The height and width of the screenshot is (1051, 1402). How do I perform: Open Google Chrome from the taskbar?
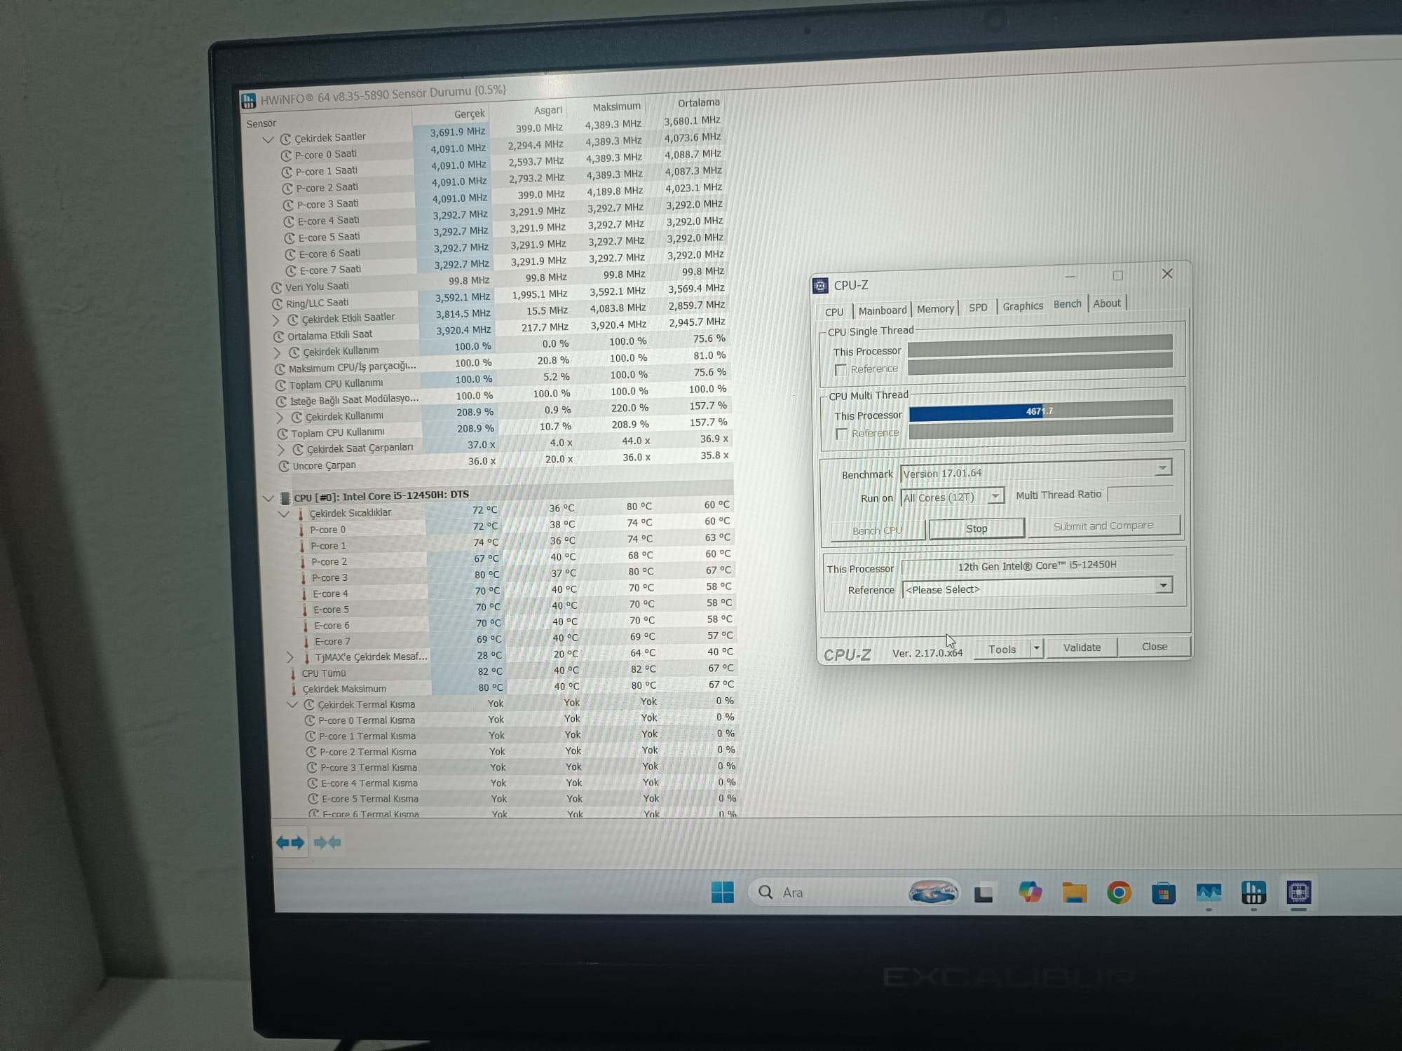tap(1119, 893)
